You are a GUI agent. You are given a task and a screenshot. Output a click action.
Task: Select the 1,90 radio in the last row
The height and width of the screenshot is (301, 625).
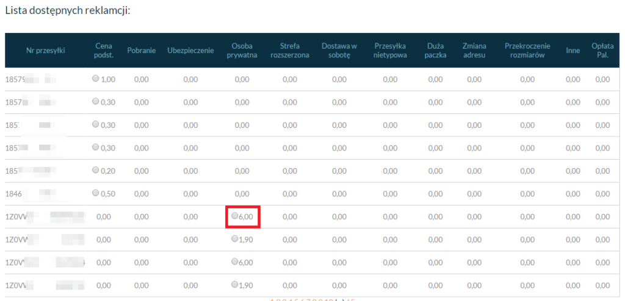235,284
